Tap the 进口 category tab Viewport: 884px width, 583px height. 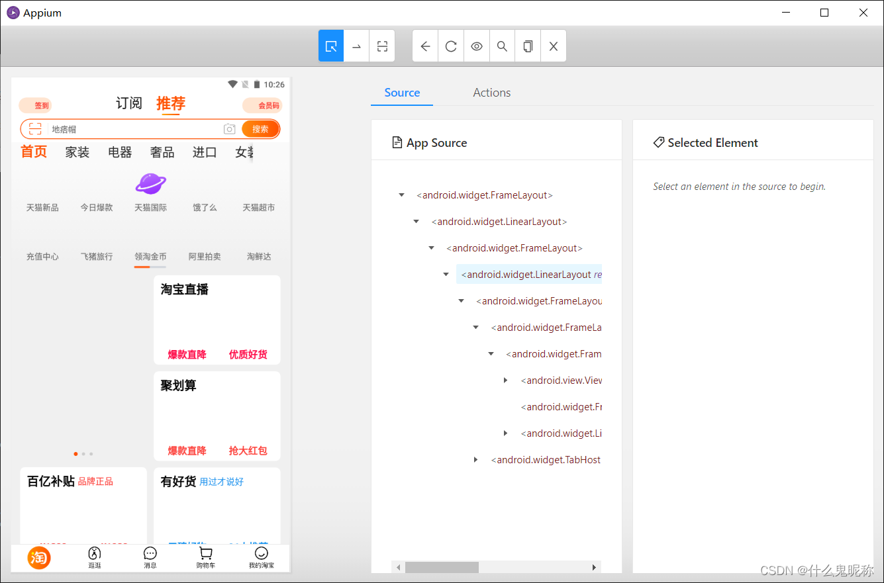tap(205, 152)
